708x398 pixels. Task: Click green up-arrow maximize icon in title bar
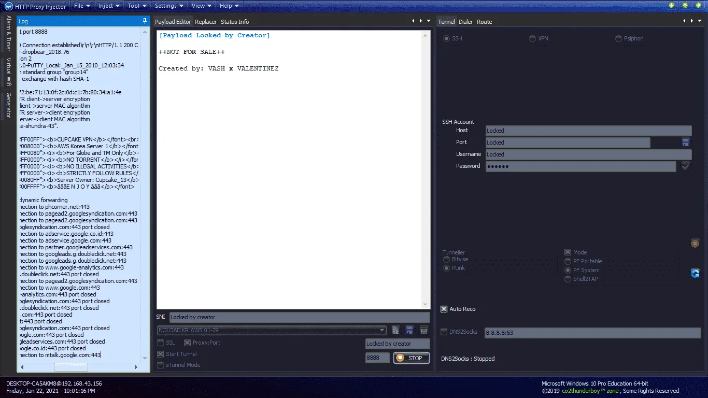[685, 6]
